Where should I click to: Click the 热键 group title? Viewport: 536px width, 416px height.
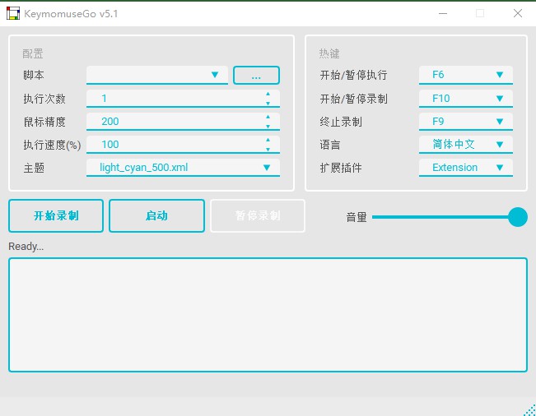[329, 54]
